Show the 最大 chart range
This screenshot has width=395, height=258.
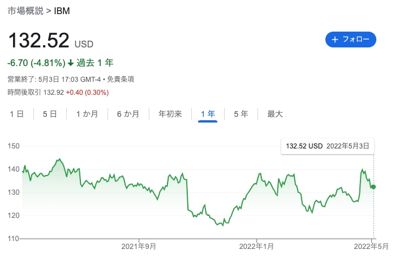275,114
